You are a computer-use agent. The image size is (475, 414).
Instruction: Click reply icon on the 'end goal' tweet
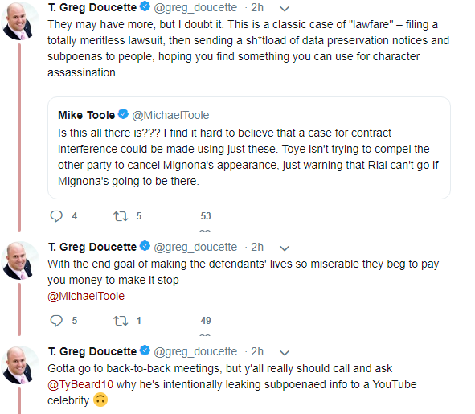pos(56,321)
